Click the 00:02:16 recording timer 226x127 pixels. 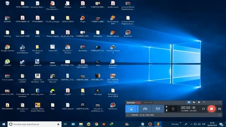pos(188,108)
